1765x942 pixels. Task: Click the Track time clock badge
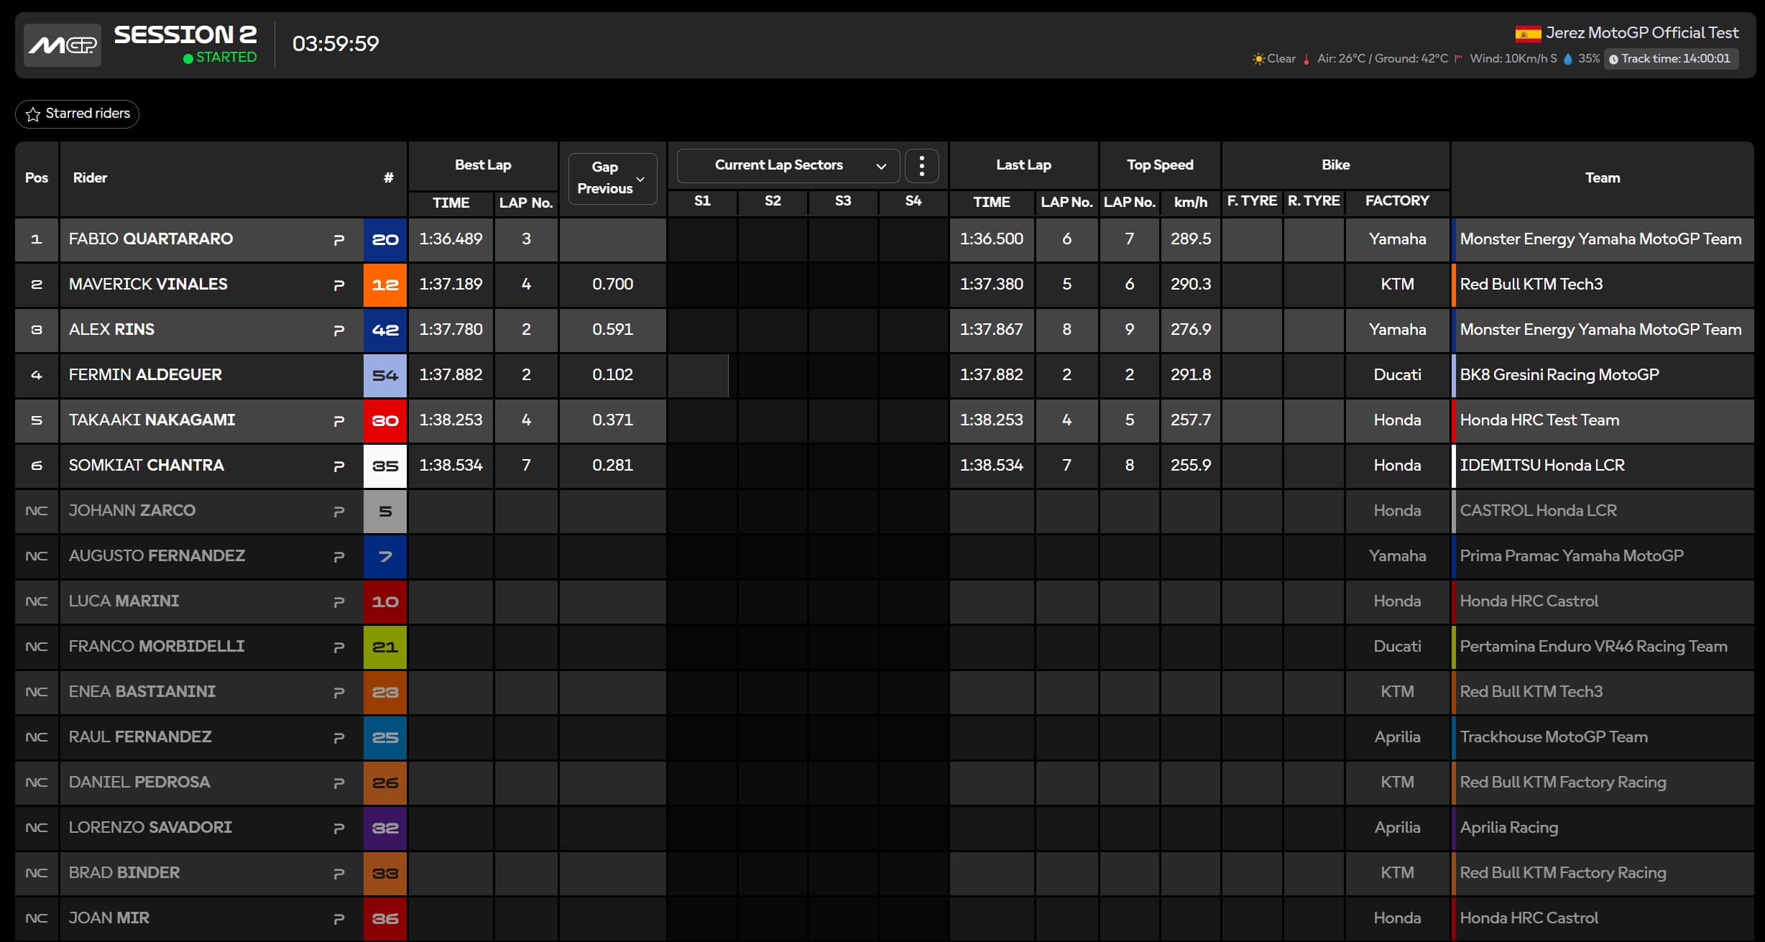pos(1670,59)
